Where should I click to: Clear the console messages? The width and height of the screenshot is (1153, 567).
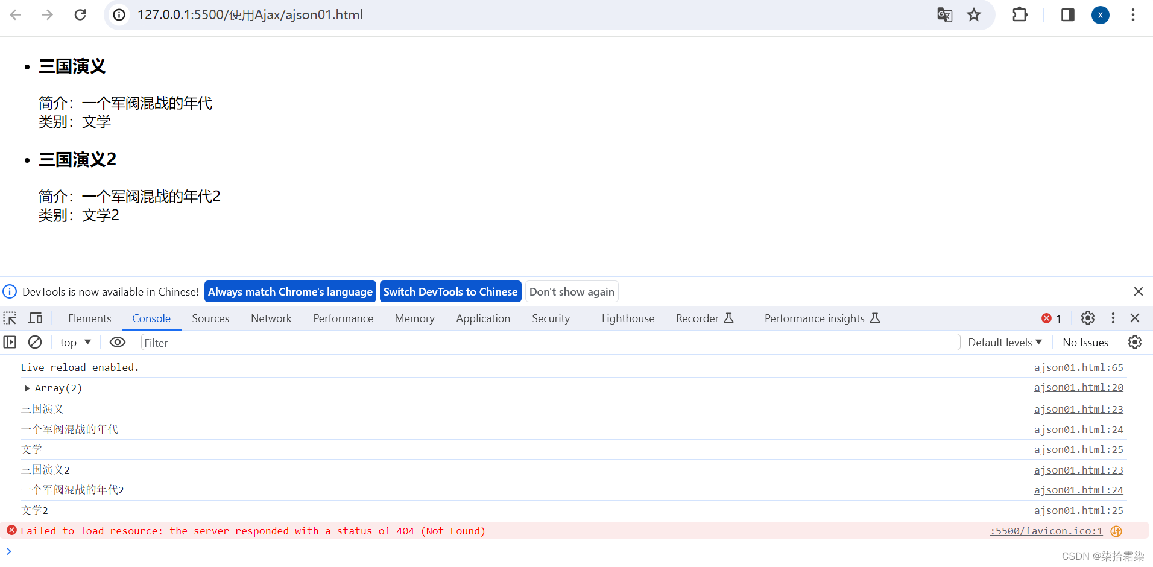pyautogui.click(x=34, y=342)
